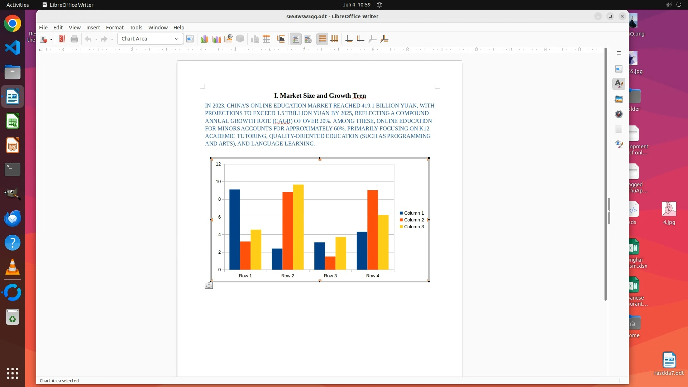Toggle the Legend On/Off button
The height and width of the screenshot is (387, 688).
(x=296, y=39)
